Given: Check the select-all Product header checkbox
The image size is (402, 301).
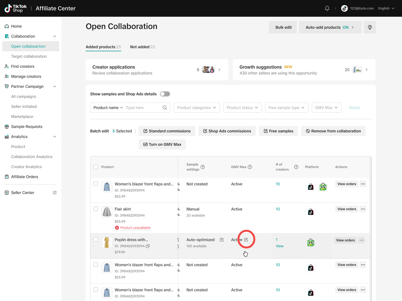Looking at the screenshot, I should [96, 167].
